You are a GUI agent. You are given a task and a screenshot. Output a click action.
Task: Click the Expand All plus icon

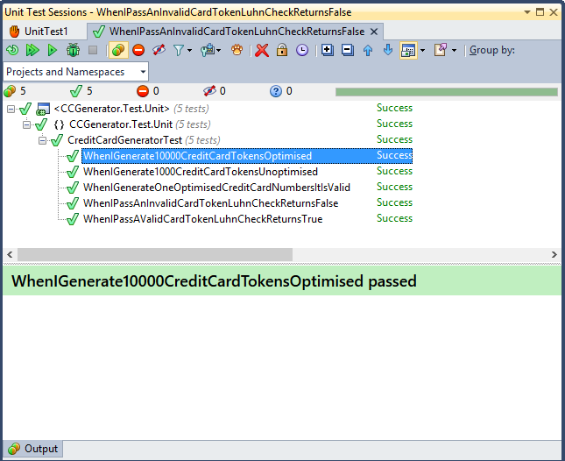point(328,51)
